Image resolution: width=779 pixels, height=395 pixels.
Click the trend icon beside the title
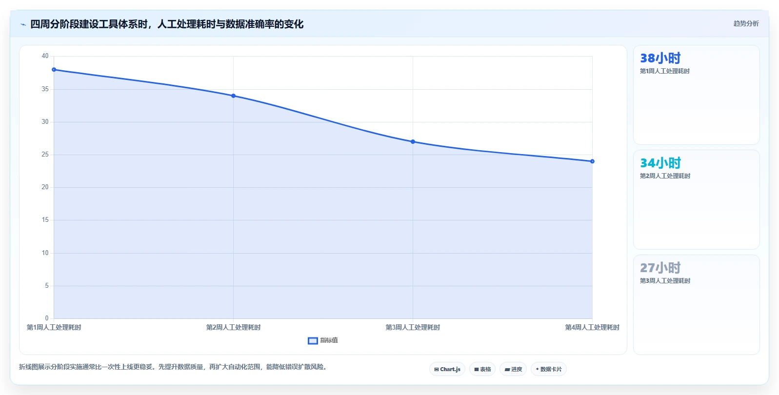tap(23, 24)
